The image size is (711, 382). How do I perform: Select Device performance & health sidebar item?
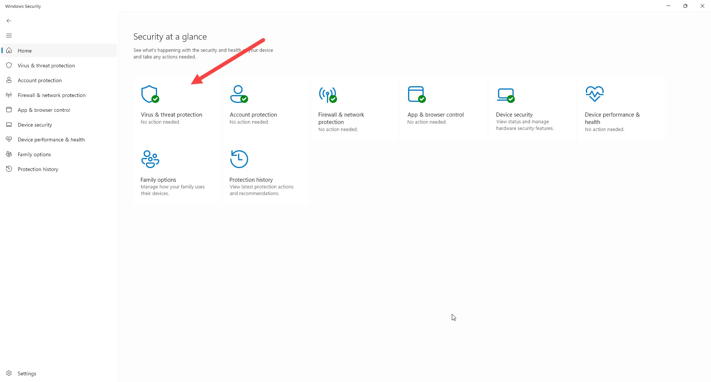pyautogui.click(x=51, y=140)
